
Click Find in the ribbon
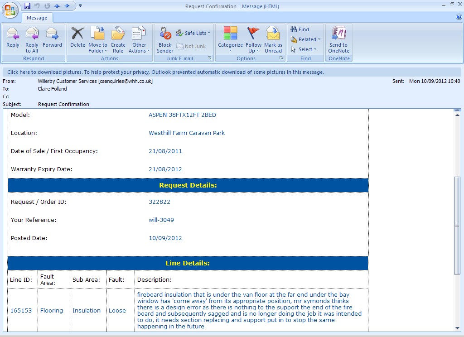[300, 29]
